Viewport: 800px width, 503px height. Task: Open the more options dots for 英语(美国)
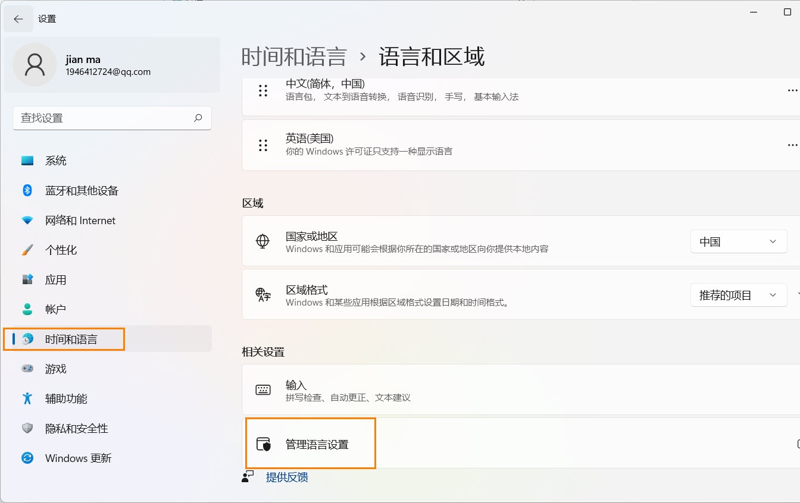point(792,144)
